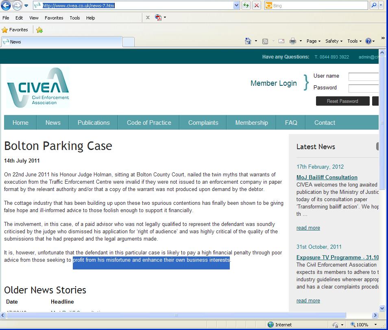Click the 100% zoom level button
Viewport: 388px width, 330px height.
pos(359,325)
